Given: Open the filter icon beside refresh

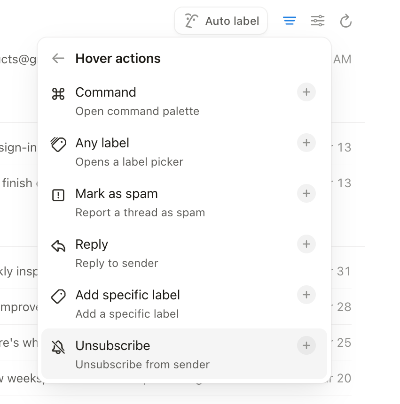Looking at the screenshot, I should [290, 21].
